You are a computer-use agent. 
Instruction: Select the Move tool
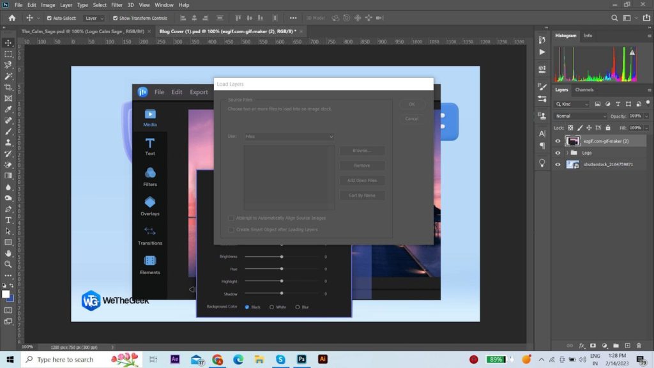point(8,43)
